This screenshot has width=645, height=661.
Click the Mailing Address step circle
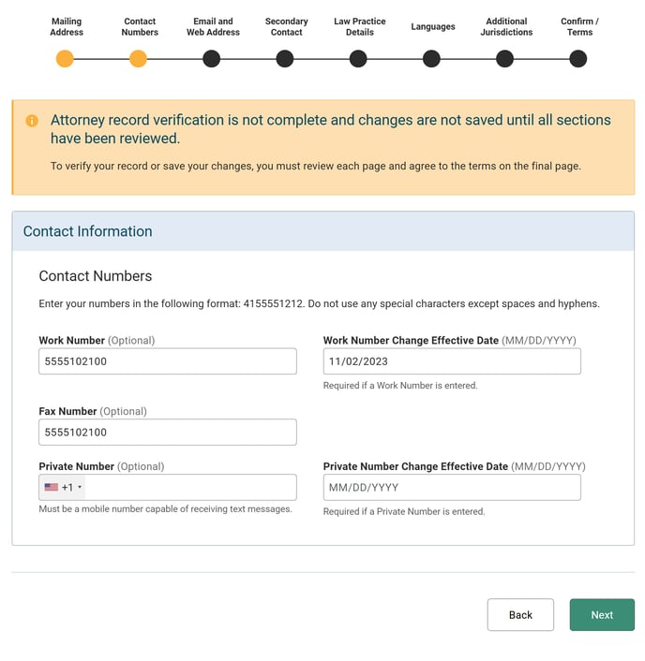coord(65,59)
